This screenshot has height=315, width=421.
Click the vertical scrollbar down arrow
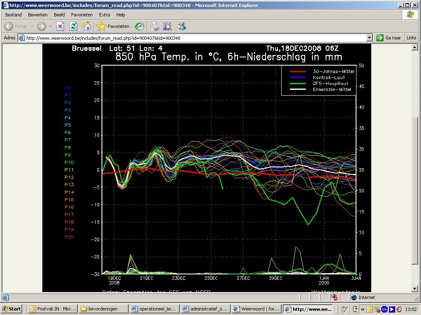(x=414, y=288)
